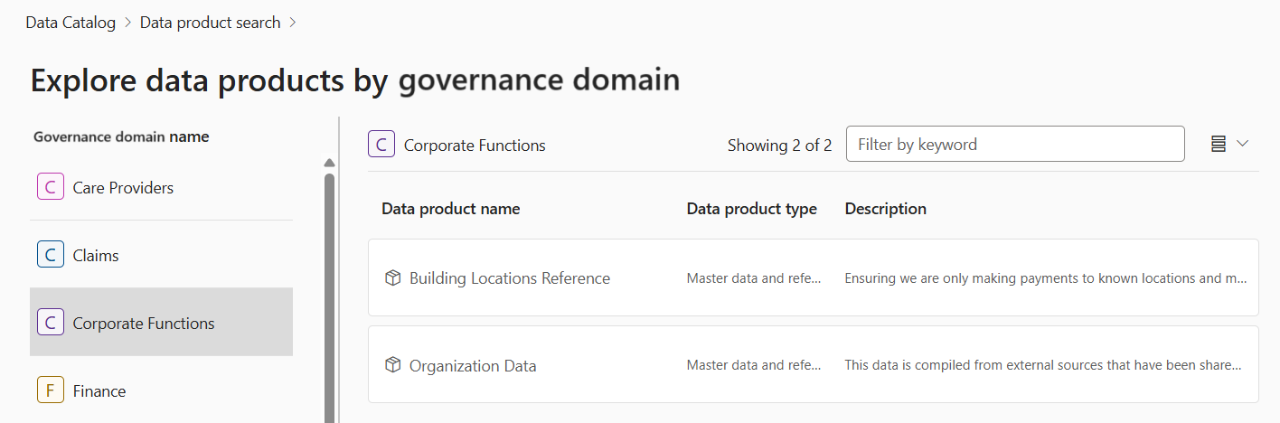Click the Care Providers domain icon
Image resolution: width=1280 pixels, height=423 pixels.
50,187
